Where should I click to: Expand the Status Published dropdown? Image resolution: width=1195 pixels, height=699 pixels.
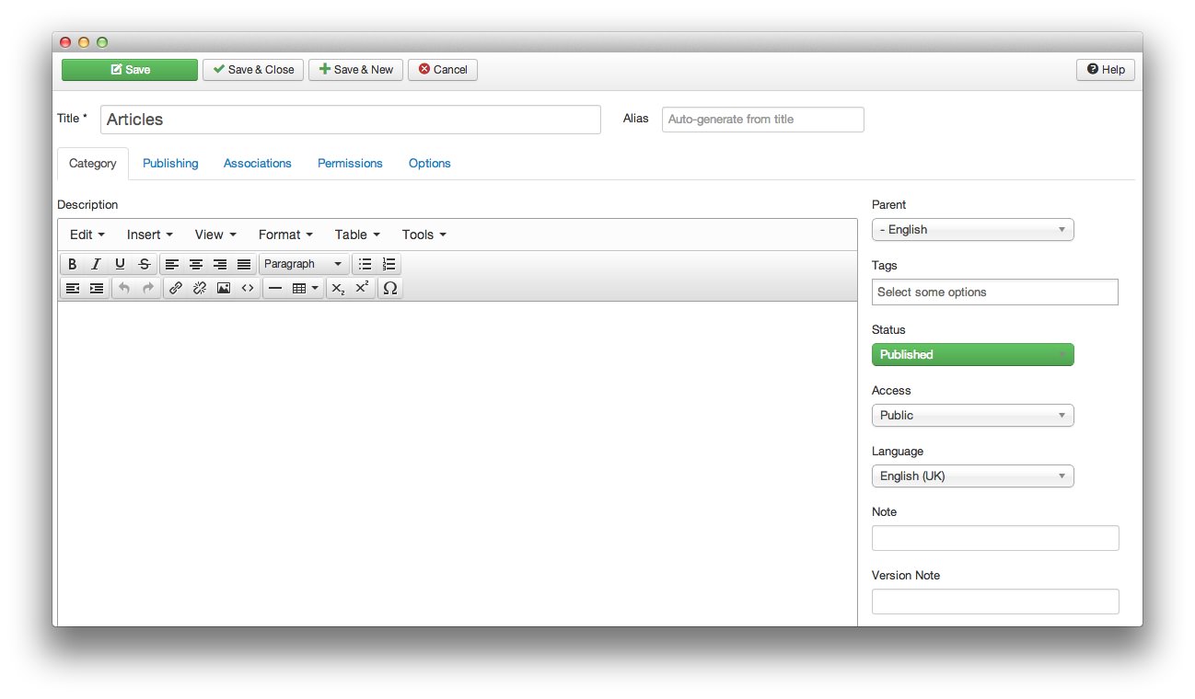972,355
